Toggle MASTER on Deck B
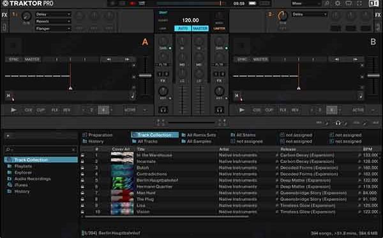The height and width of the screenshot is (238, 383). point(260,59)
